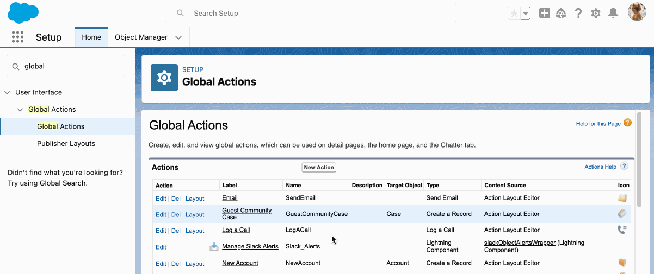Open the slackObjectAlertsWrapper component link
The height and width of the screenshot is (274, 654).
[x=520, y=243]
